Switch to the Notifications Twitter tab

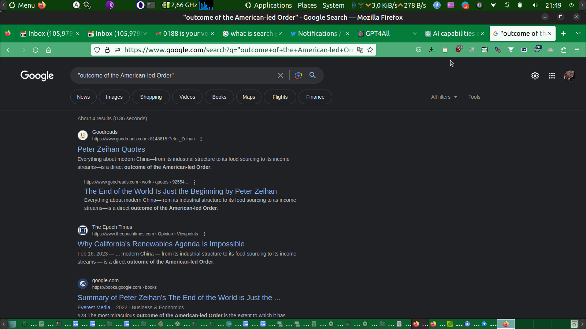pos(320,34)
